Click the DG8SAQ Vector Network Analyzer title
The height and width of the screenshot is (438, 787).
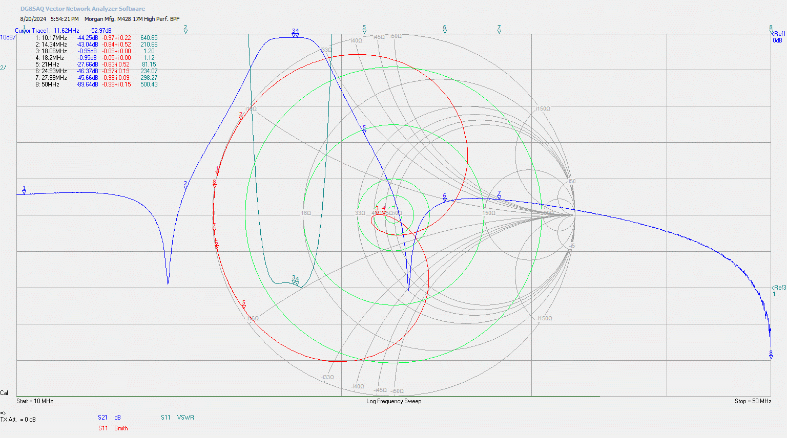point(82,9)
